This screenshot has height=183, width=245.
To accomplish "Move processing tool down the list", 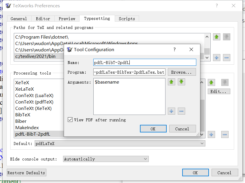I will click(x=225, y=82).
